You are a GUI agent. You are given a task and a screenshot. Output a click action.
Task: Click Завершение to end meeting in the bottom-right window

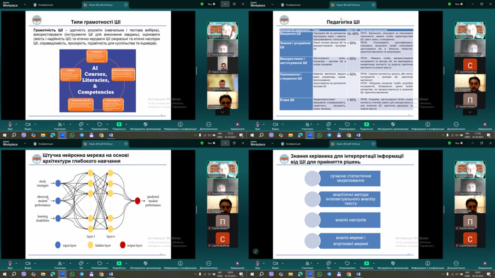coord(485,264)
